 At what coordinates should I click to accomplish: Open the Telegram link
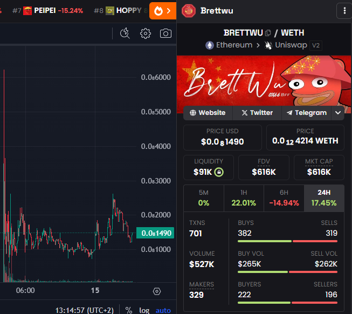click(x=307, y=113)
